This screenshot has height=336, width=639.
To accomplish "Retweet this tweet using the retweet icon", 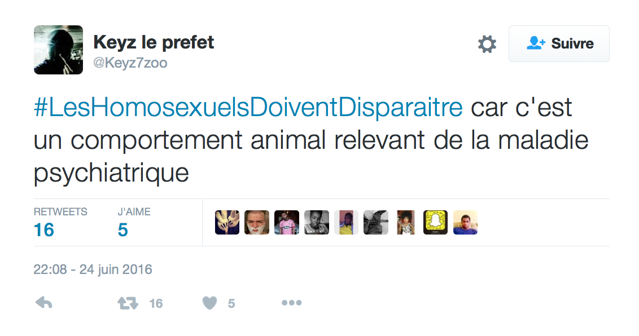I will (x=128, y=303).
